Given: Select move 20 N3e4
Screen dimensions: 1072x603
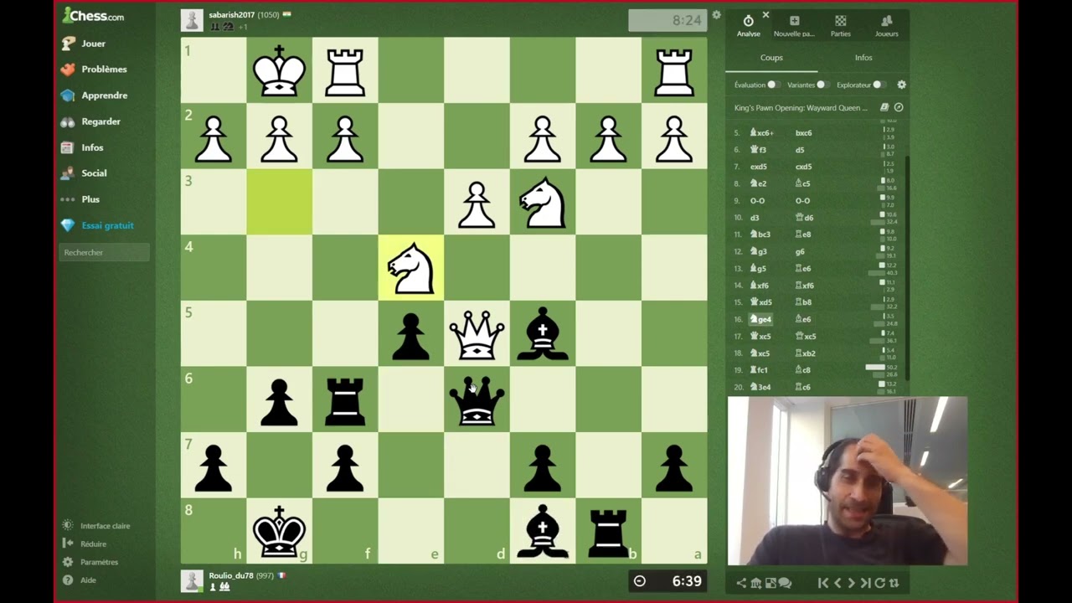Looking at the screenshot, I should pos(760,387).
